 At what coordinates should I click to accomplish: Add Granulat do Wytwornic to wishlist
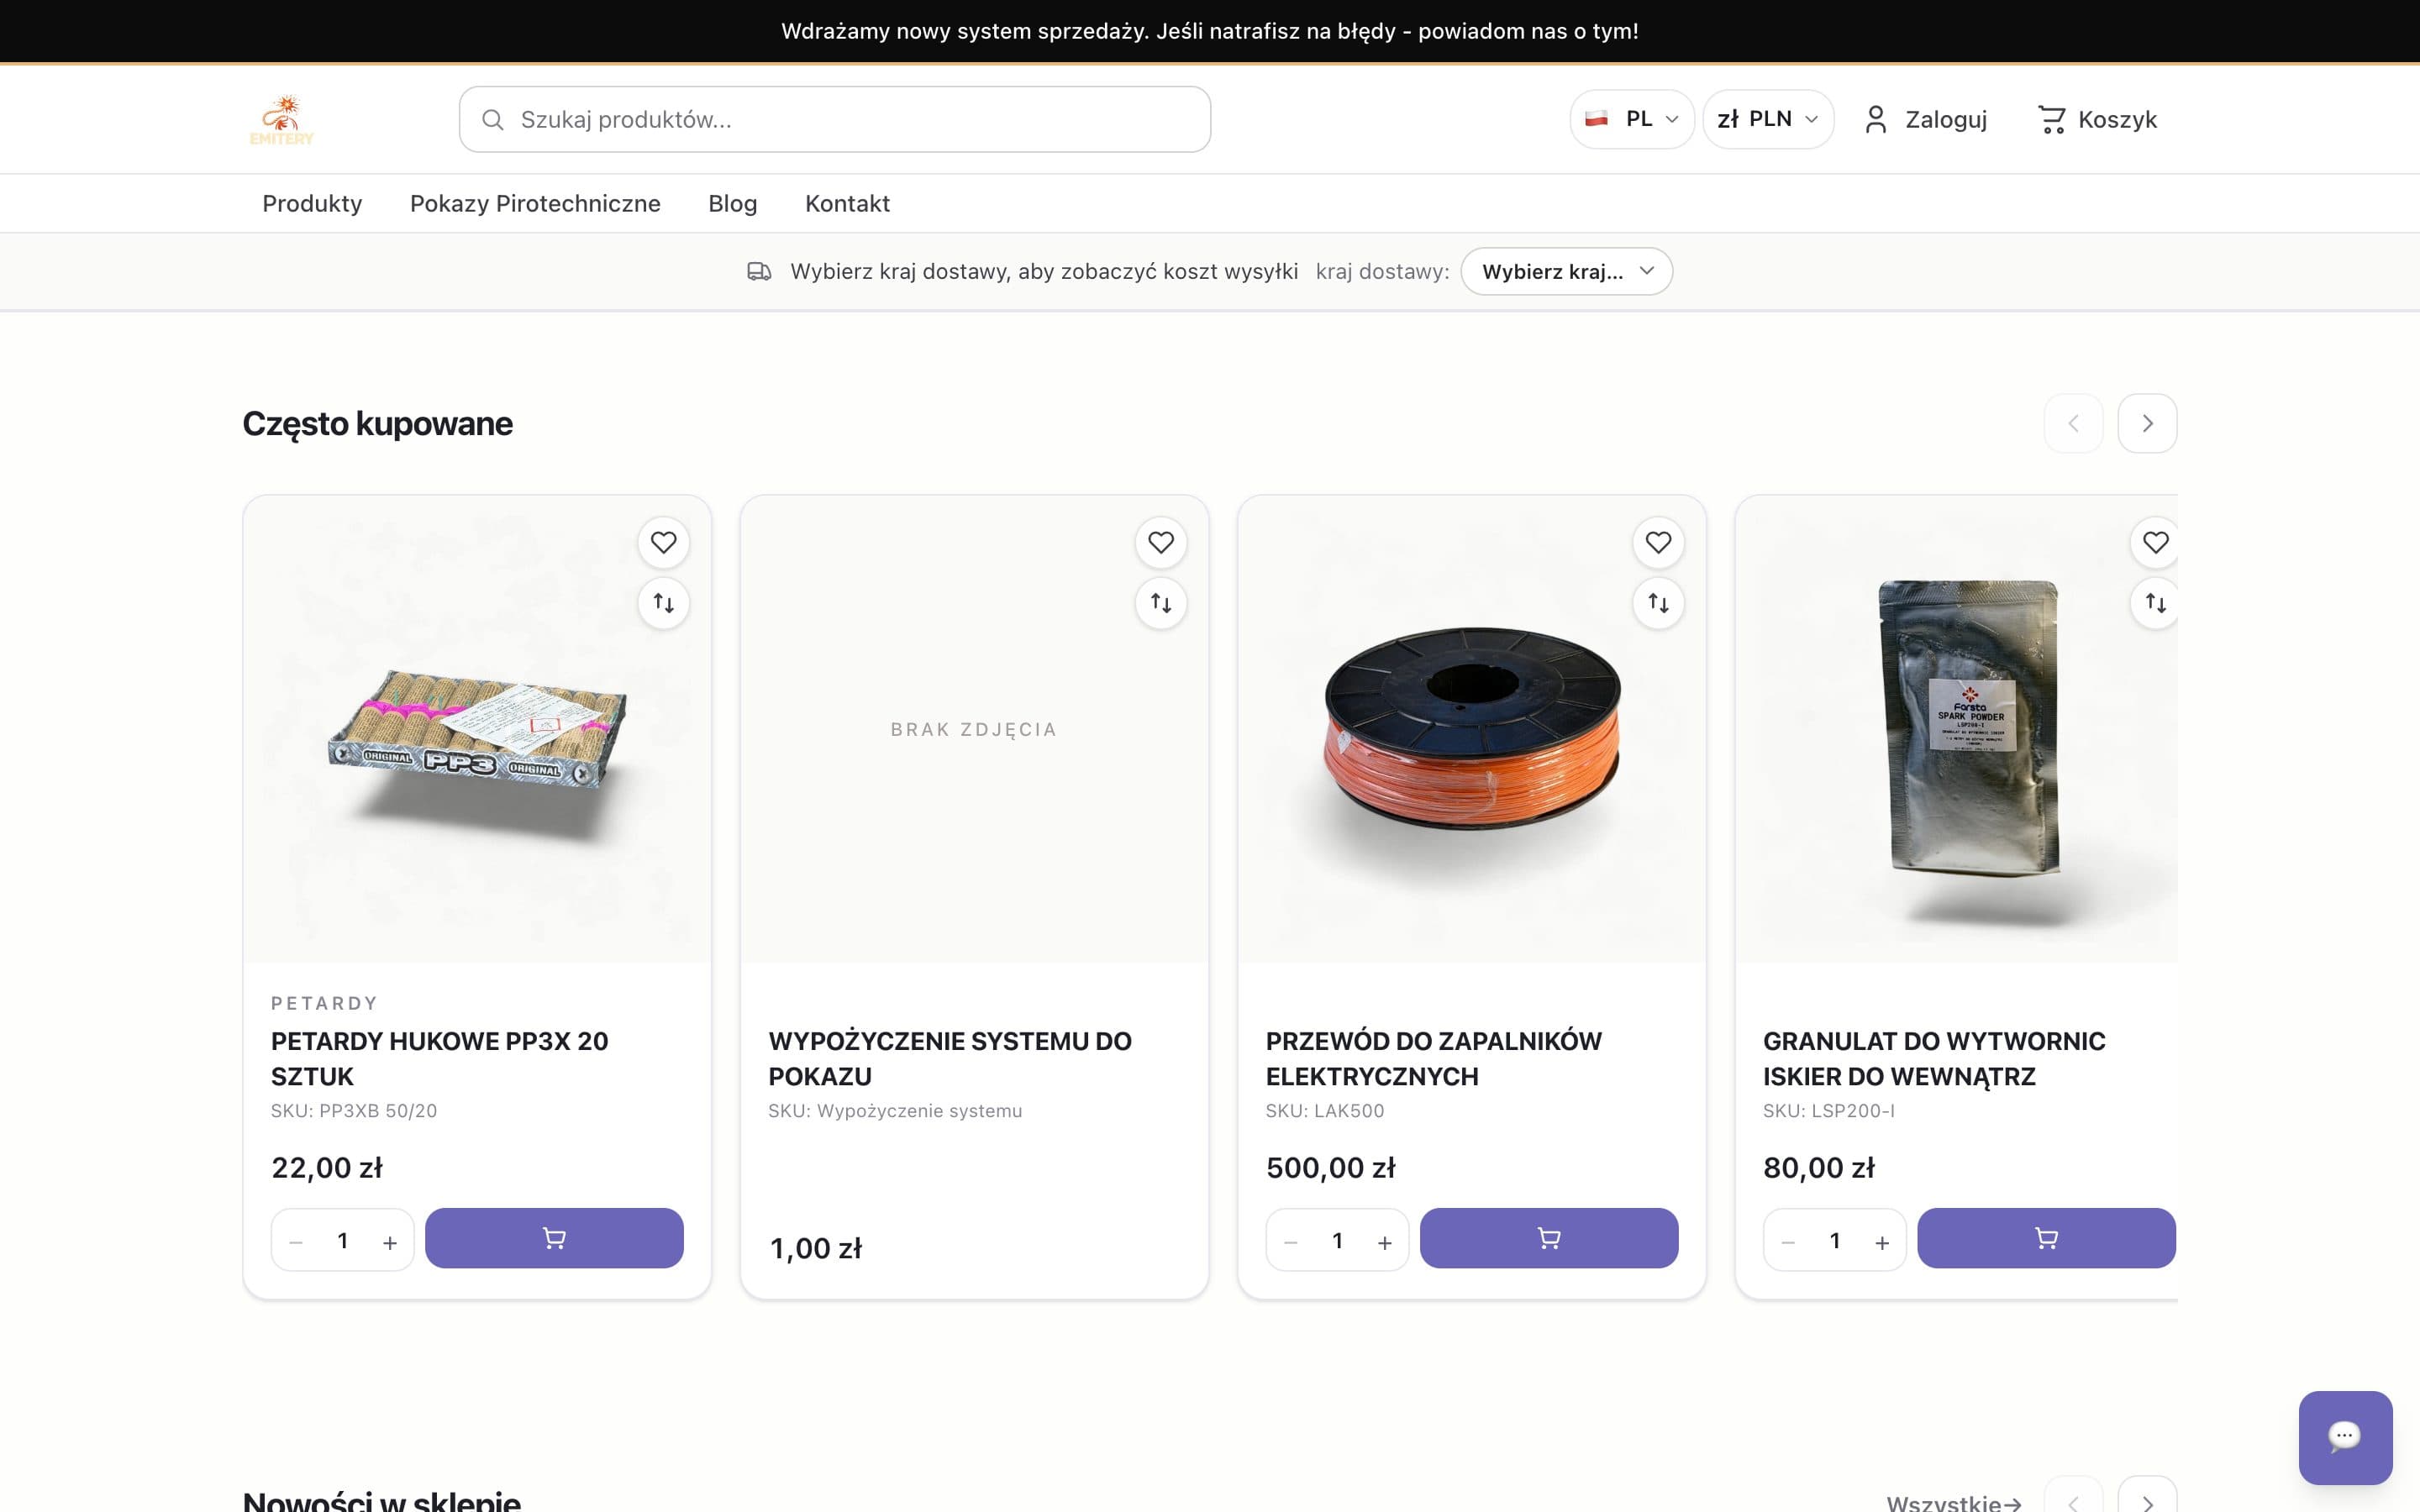tap(2155, 542)
